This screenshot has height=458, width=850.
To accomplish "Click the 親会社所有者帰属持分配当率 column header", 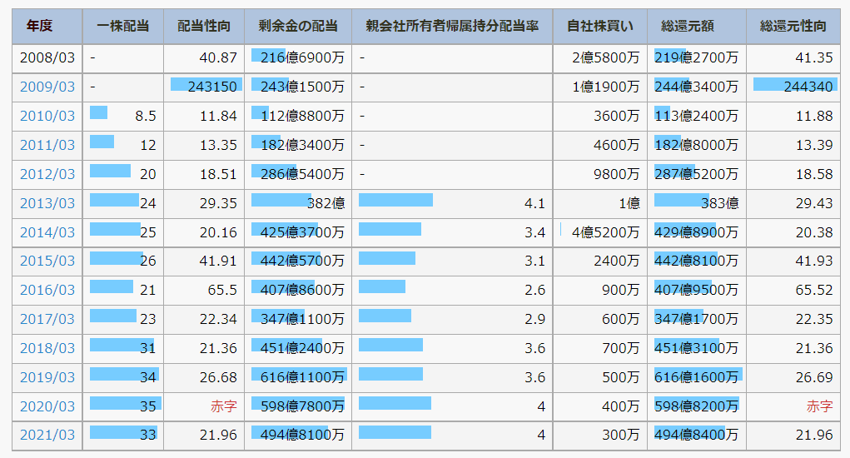I will tap(452, 26).
